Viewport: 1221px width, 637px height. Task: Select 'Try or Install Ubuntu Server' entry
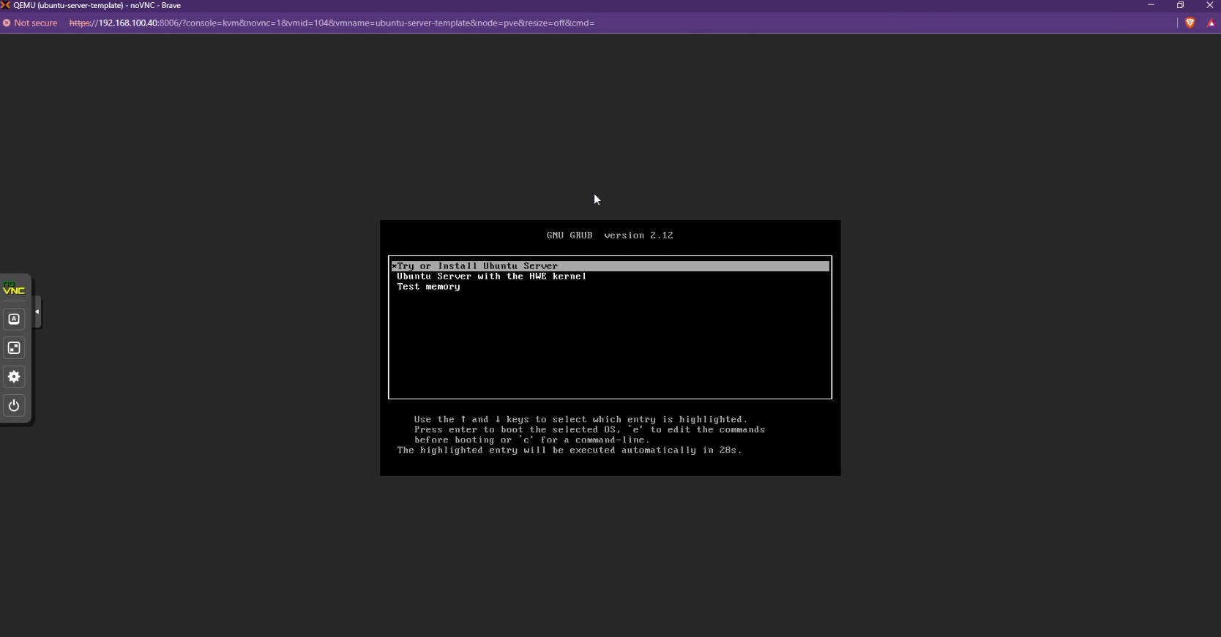click(x=477, y=266)
